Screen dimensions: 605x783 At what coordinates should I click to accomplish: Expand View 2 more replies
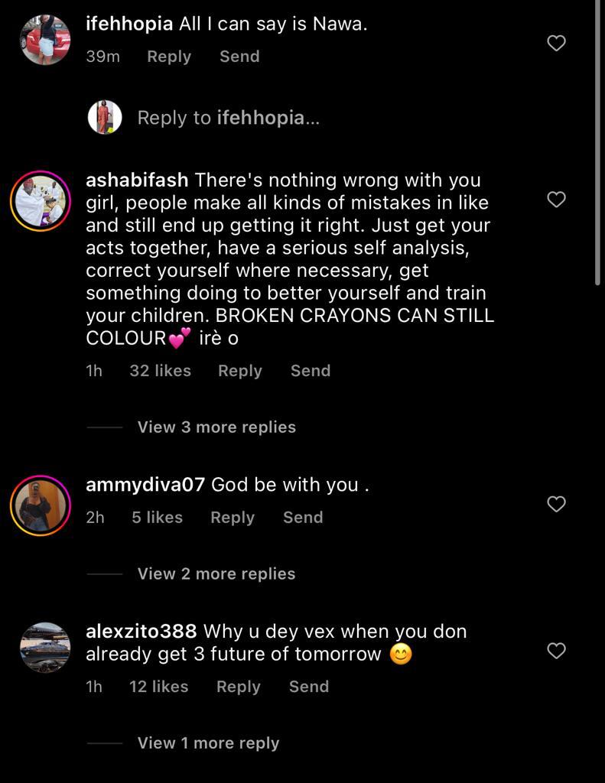[216, 574]
